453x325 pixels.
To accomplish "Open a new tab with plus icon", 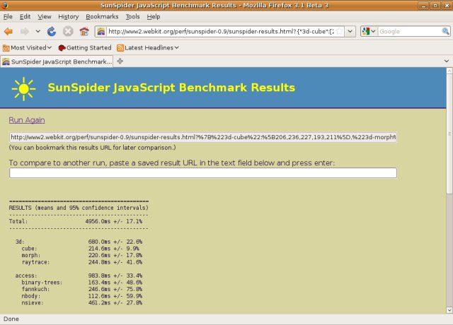I will tap(120, 61).
